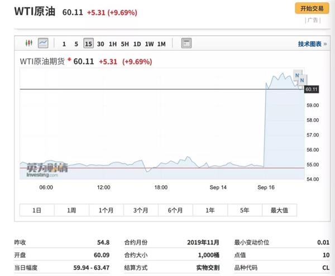Click the WTI原油 title
335x276 pixels.
click(35, 11)
